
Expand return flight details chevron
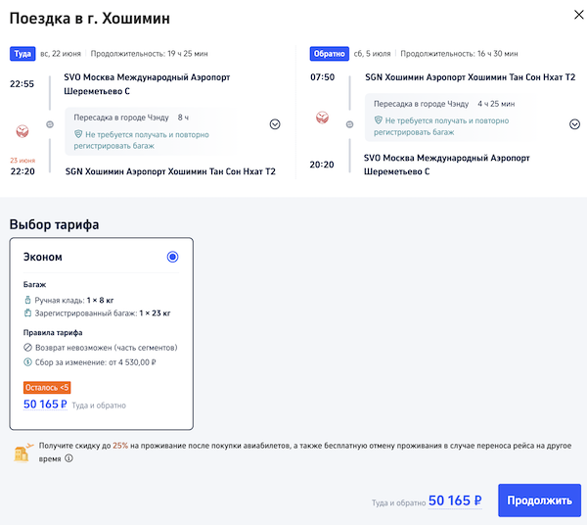(x=574, y=124)
